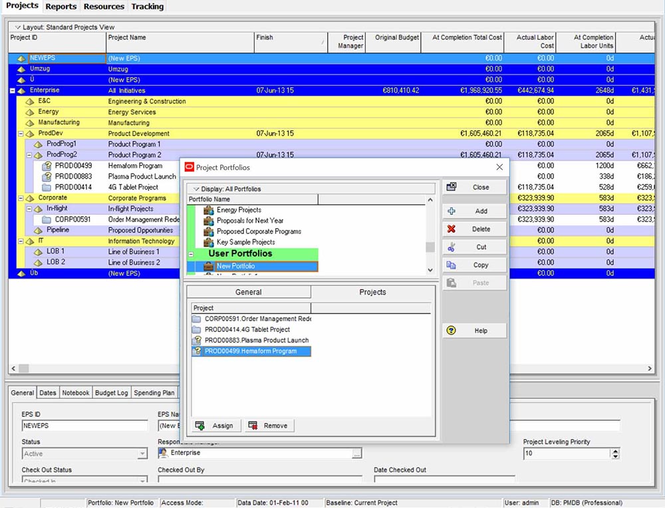Close the Project Portfolios dialog via Close button
Image resolution: width=665 pixels, height=508 pixels.
(474, 188)
